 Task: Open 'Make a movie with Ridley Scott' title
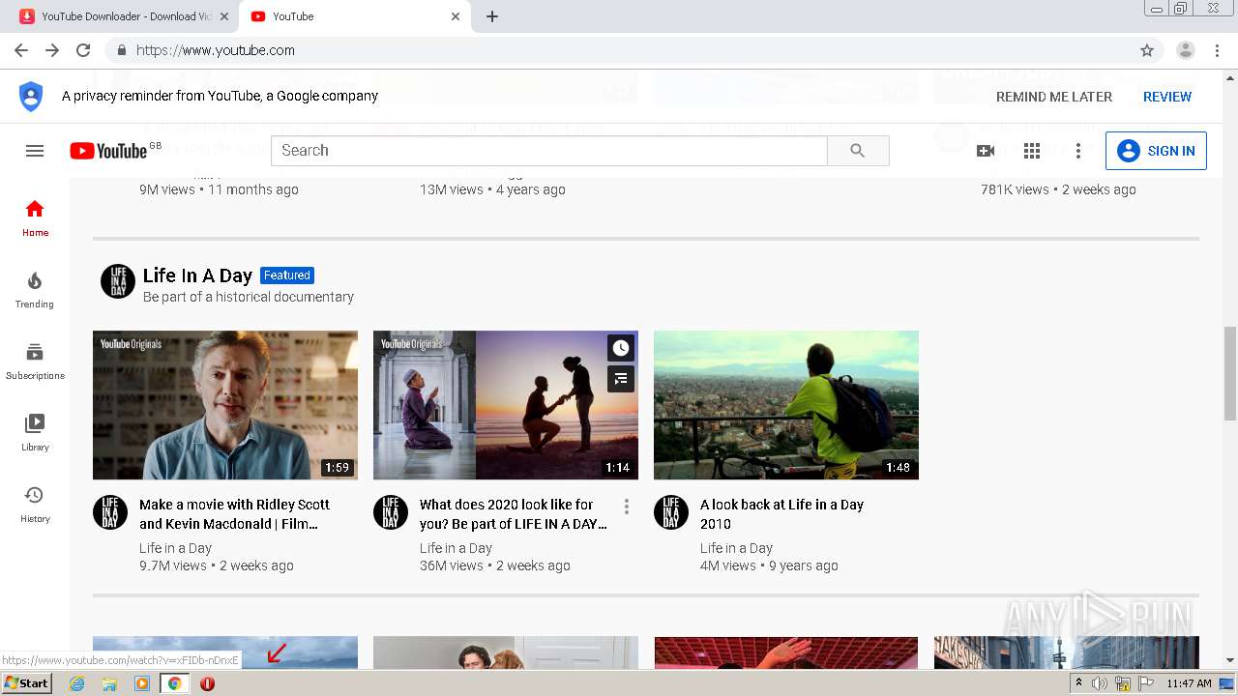(234, 514)
